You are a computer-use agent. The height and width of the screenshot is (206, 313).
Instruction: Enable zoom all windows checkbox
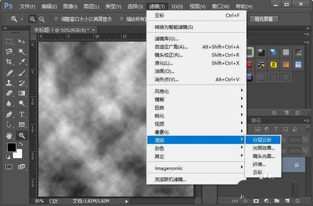pyautogui.click(x=121, y=19)
